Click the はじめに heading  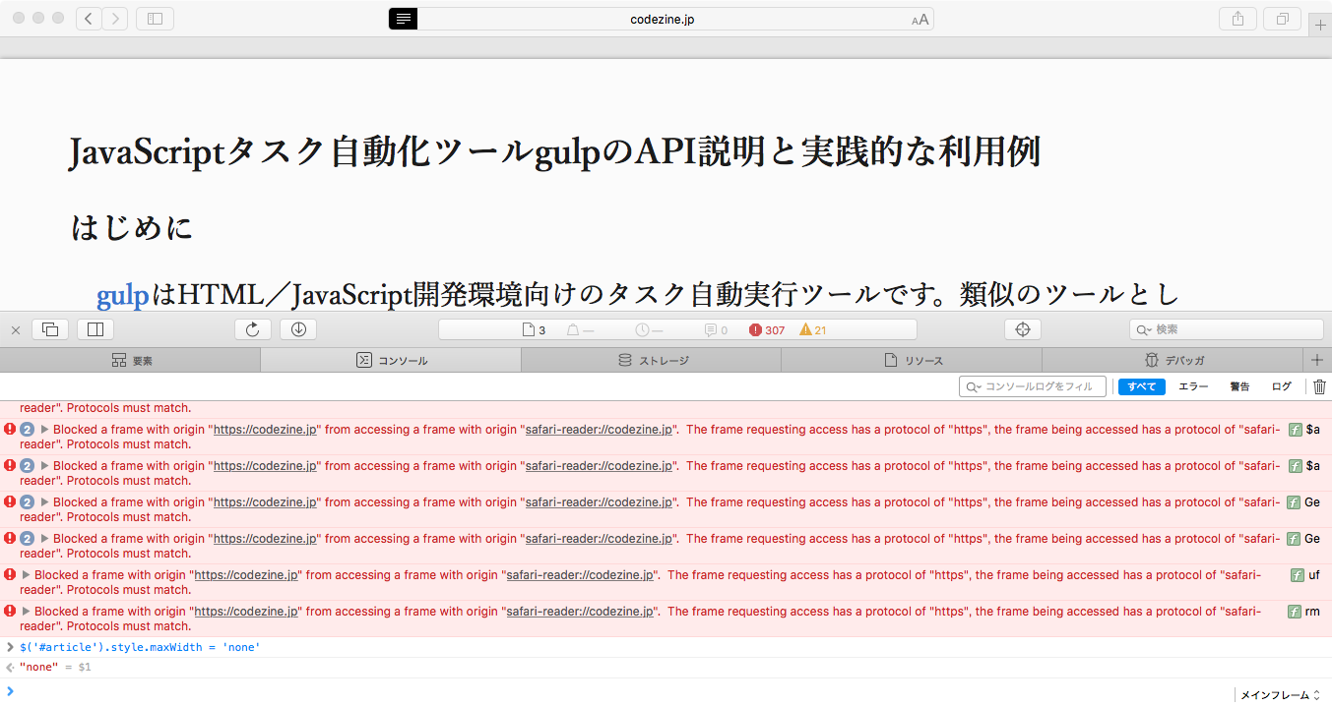(x=131, y=229)
